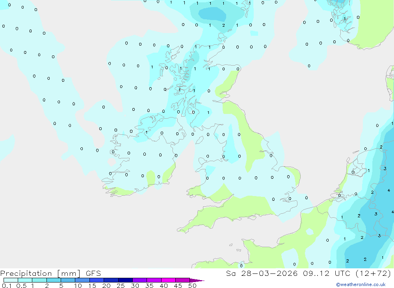This screenshot has width=394, height=288.
Task: Click the 40–45 mm magenta legend swatch
Action: pos(168,280)
